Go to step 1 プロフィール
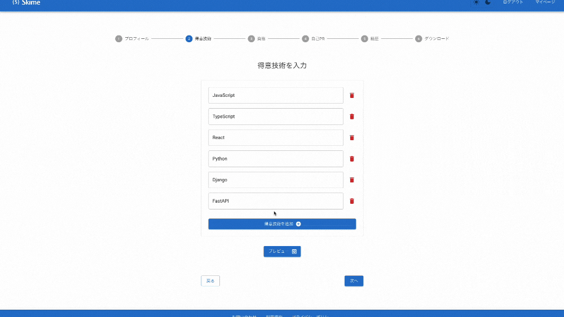Image resolution: width=564 pixels, height=317 pixels. pos(132,39)
